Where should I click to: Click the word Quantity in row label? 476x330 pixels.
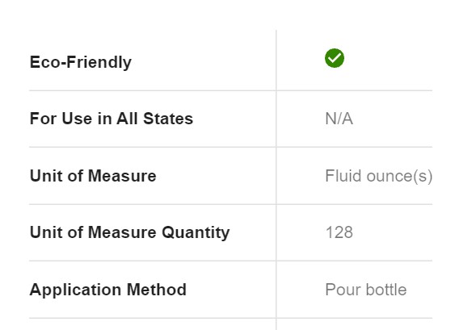click(196, 232)
